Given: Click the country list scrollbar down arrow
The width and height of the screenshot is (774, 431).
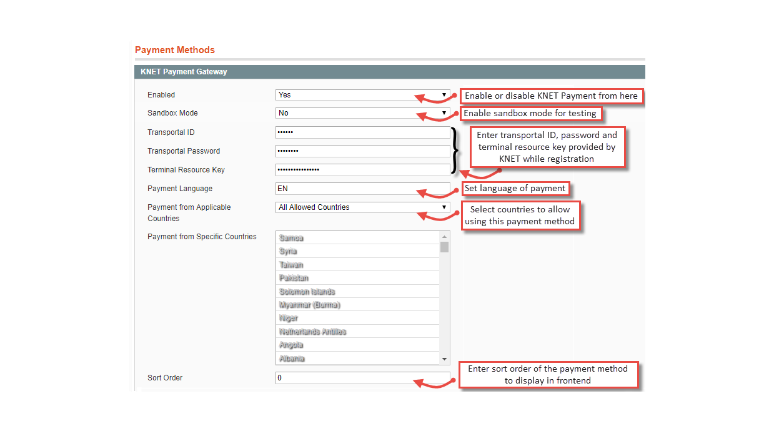Looking at the screenshot, I should coord(445,359).
